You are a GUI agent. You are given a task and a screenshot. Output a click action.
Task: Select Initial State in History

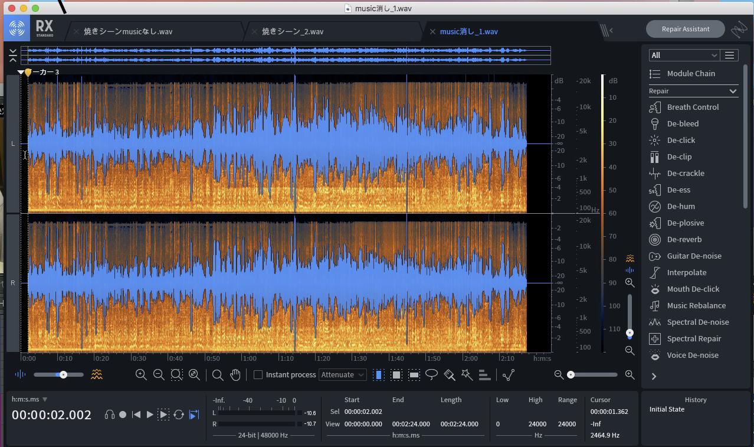667,409
